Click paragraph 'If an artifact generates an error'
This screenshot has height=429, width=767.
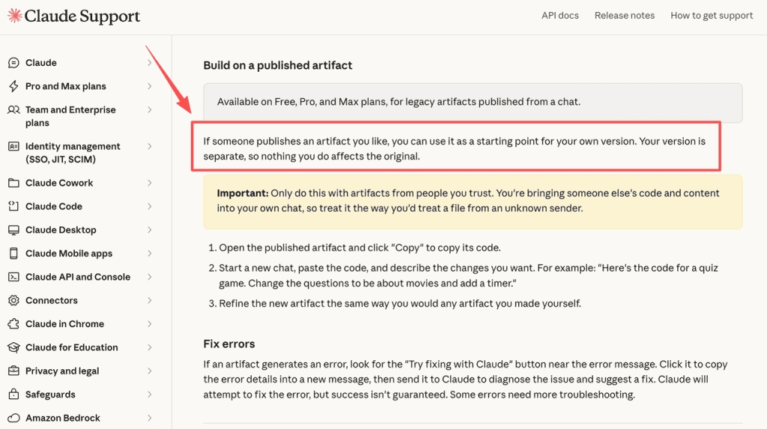[x=466, y=380]
